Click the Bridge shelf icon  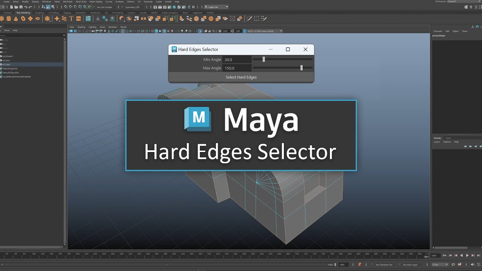click(189, 18)
